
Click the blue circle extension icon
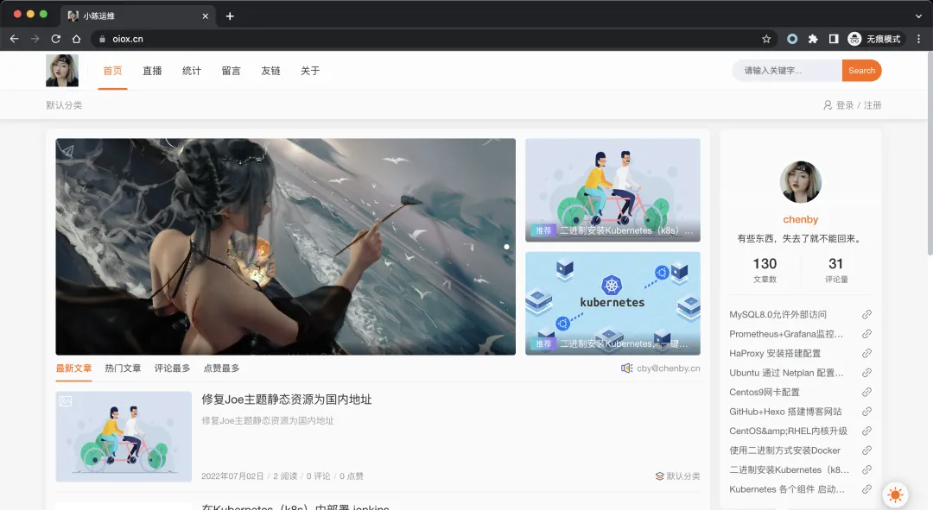pos(792,39)
